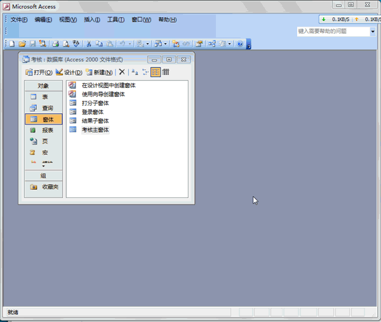Viewport: 381px width, 322px height.
Task: Click the 组 groups header
Action: [43, 176]
